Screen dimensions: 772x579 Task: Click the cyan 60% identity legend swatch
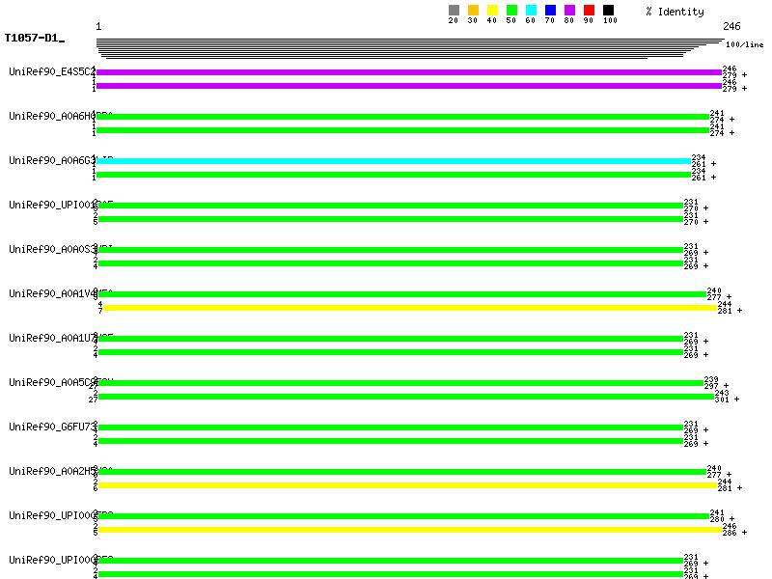pyautogui.click(x=531, y=11)
